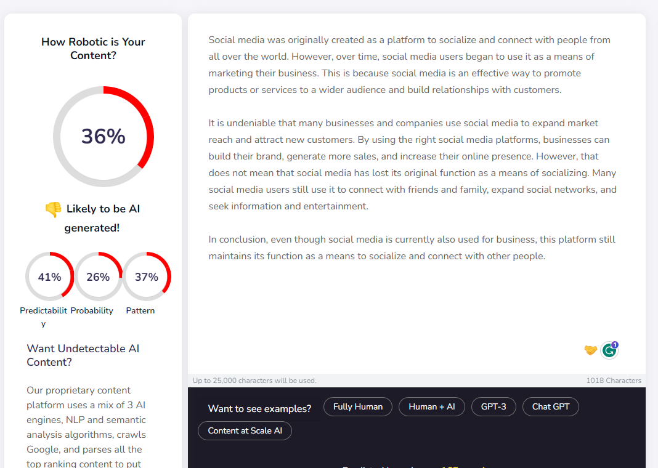Click the 36% overall score gauge
Screen dimensions: 658x468
(x=104, y=136)
